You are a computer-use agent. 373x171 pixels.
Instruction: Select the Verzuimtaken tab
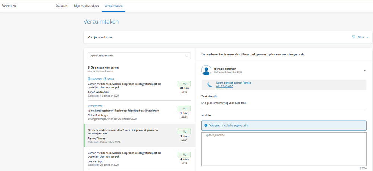coord(114,6)
